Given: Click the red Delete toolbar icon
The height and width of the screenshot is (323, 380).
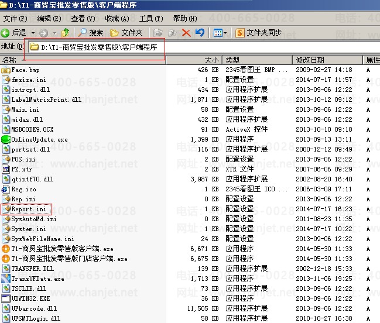Looking at the screenshot, I should [186, 33].
